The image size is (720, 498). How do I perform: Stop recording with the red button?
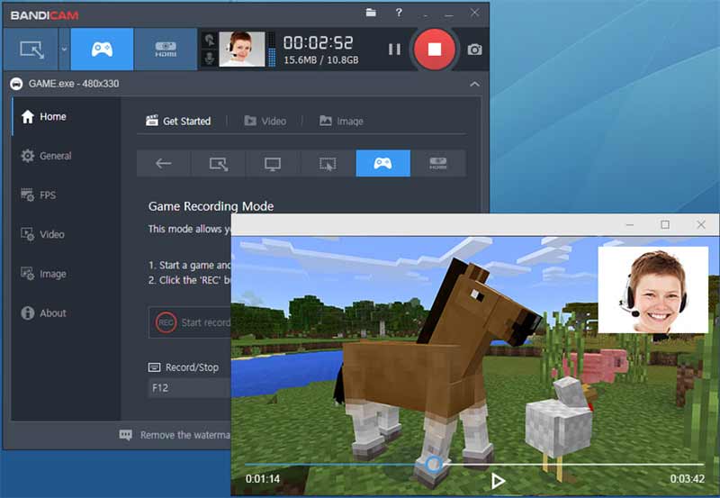pos(434,50)
